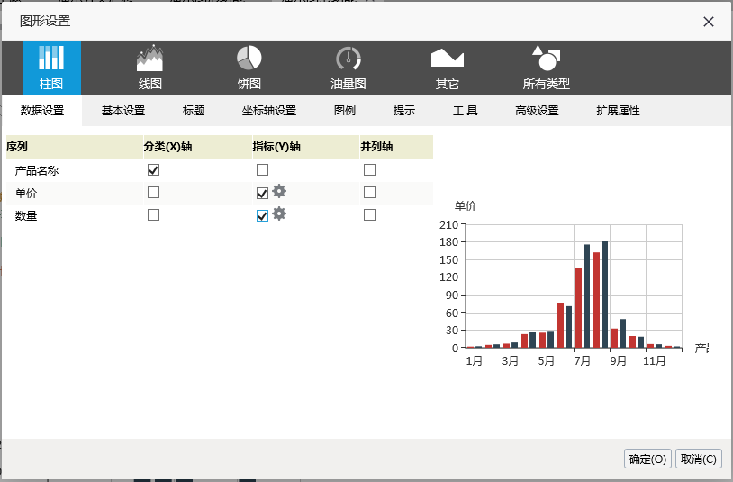Open the 其它 chart types
This screenshot has width=733, height=482.
click(x=448, y=68)
